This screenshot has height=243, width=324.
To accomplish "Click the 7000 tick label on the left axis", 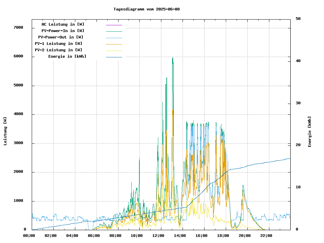I will (x=18, y=28).
